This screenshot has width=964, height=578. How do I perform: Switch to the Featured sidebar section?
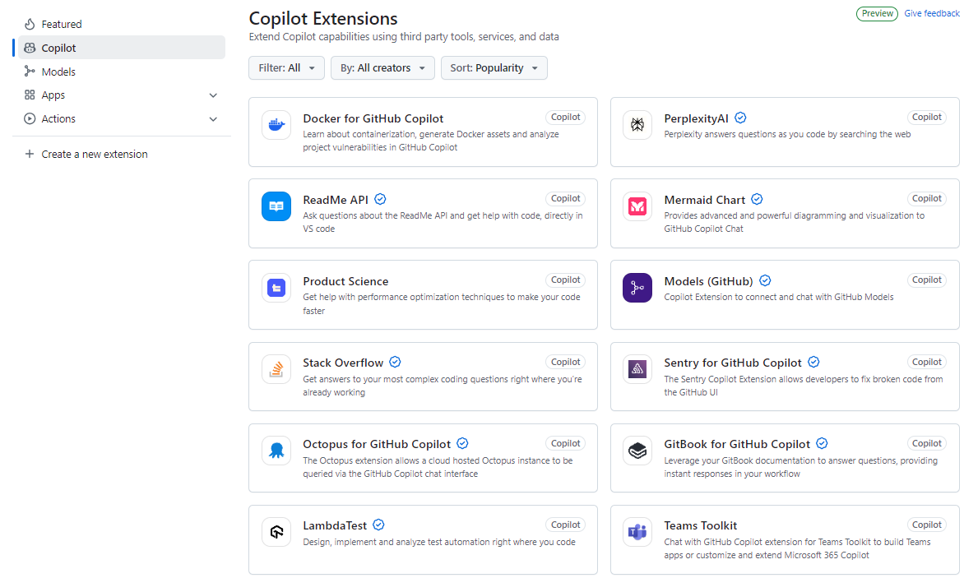pos(61,24)
